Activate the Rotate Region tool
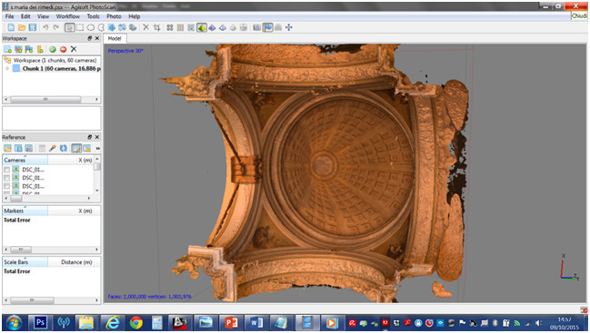The height and width of the screenshot is (333, 590). click(123, 27)
